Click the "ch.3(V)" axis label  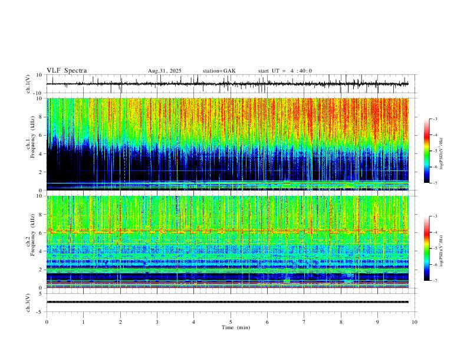tap(28, 303)
